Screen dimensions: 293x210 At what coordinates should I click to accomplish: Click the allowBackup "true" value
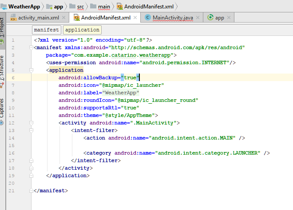click(130, 78)
